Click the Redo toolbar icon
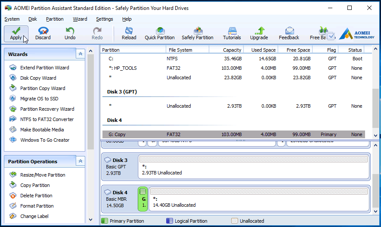Screen dimensions: 381x227 (x=97, y=34)
